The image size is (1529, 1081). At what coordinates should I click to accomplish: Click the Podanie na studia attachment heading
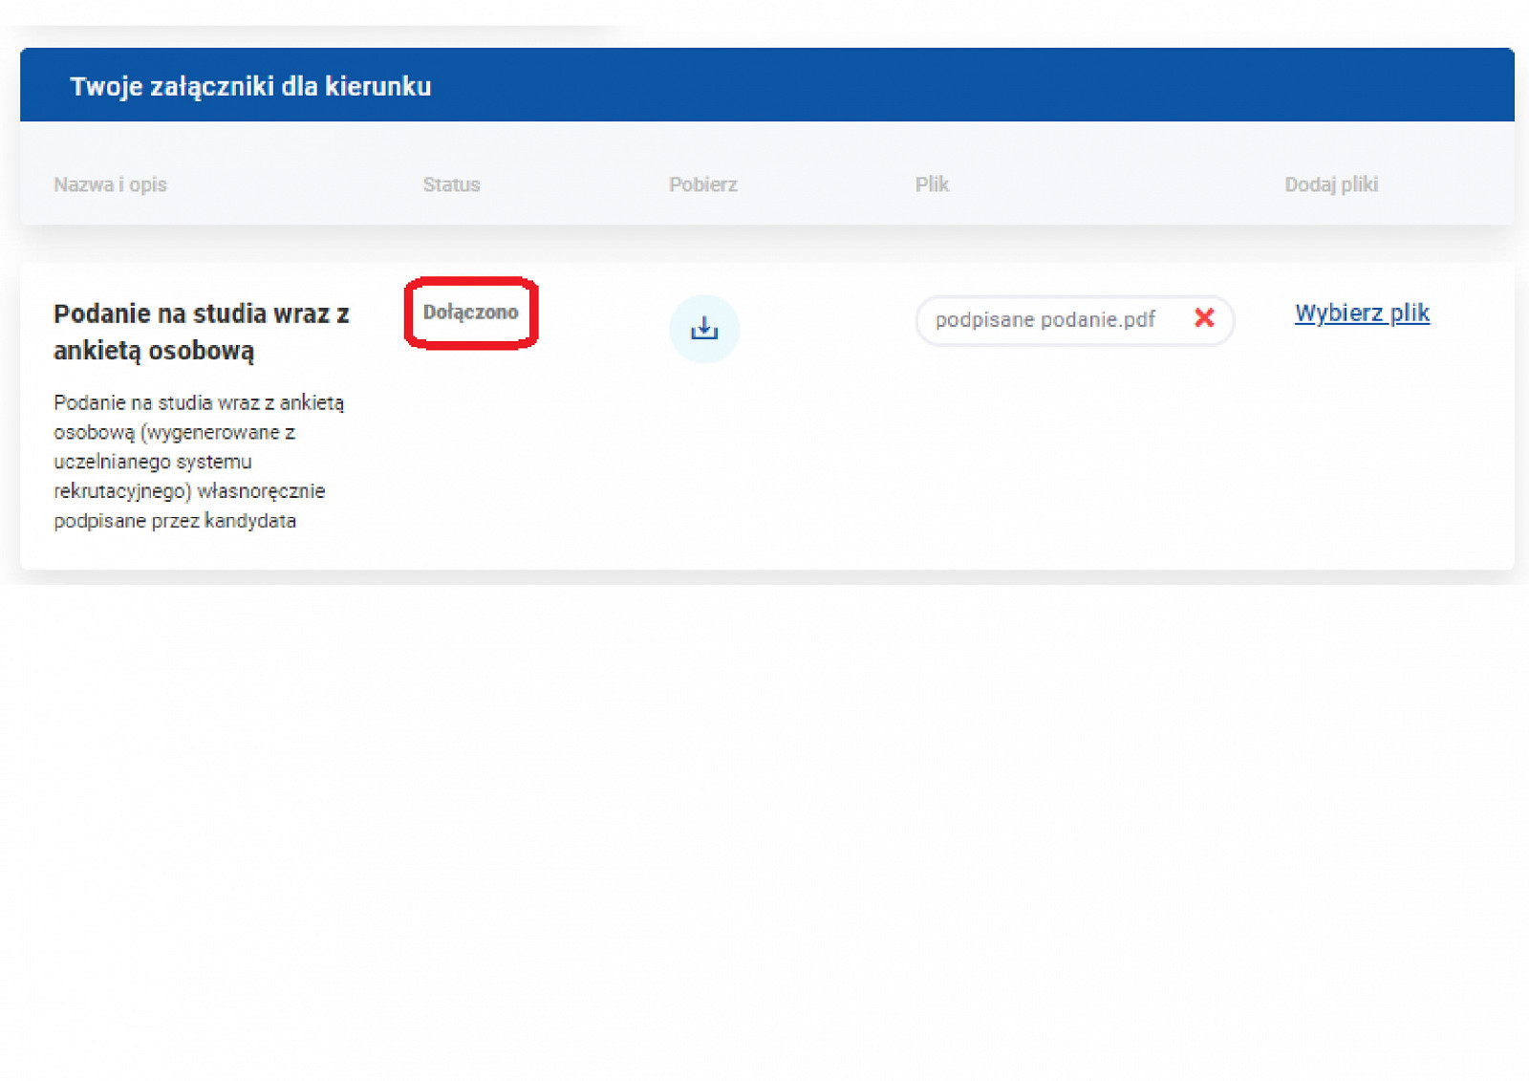pyautogui.click(x=201, y=313)
